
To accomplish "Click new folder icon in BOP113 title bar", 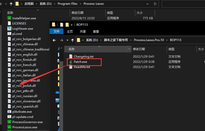I will (x=67, y=25).
